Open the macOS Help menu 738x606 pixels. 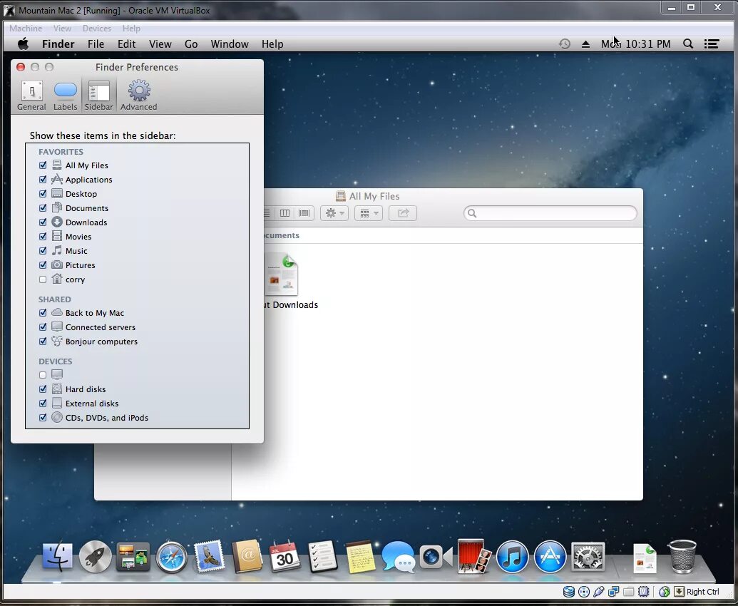click(x=272, y=43)
